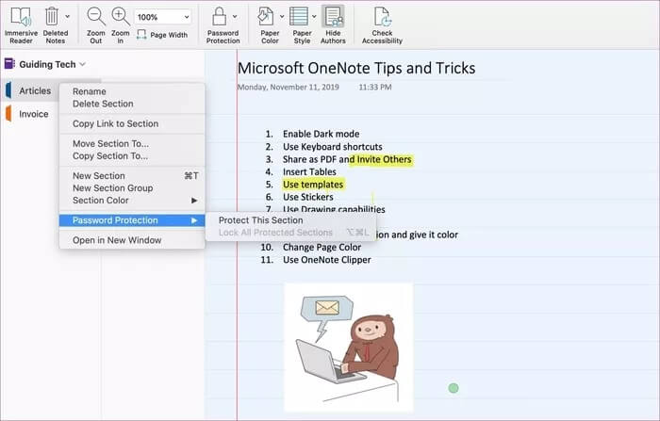Image resolution: width=660 pixels, height=421 pixels.
Task: Toggle the Hide Authors button
Action: click(x=333, y=17)
